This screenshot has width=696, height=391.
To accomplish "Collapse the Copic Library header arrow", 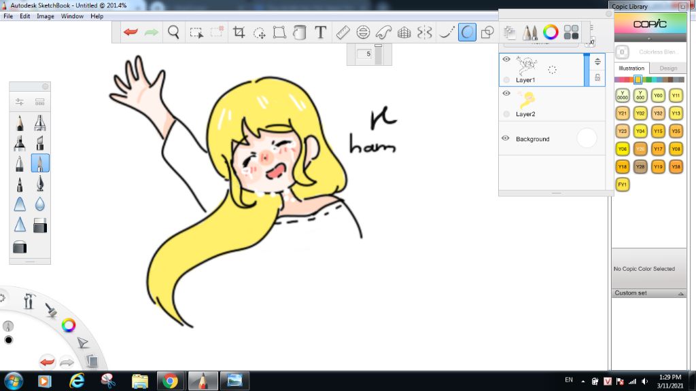I will coord(649,39).
